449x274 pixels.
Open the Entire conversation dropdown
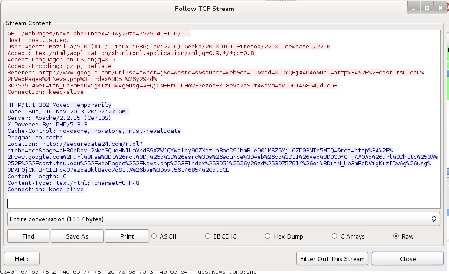point(223,219)
